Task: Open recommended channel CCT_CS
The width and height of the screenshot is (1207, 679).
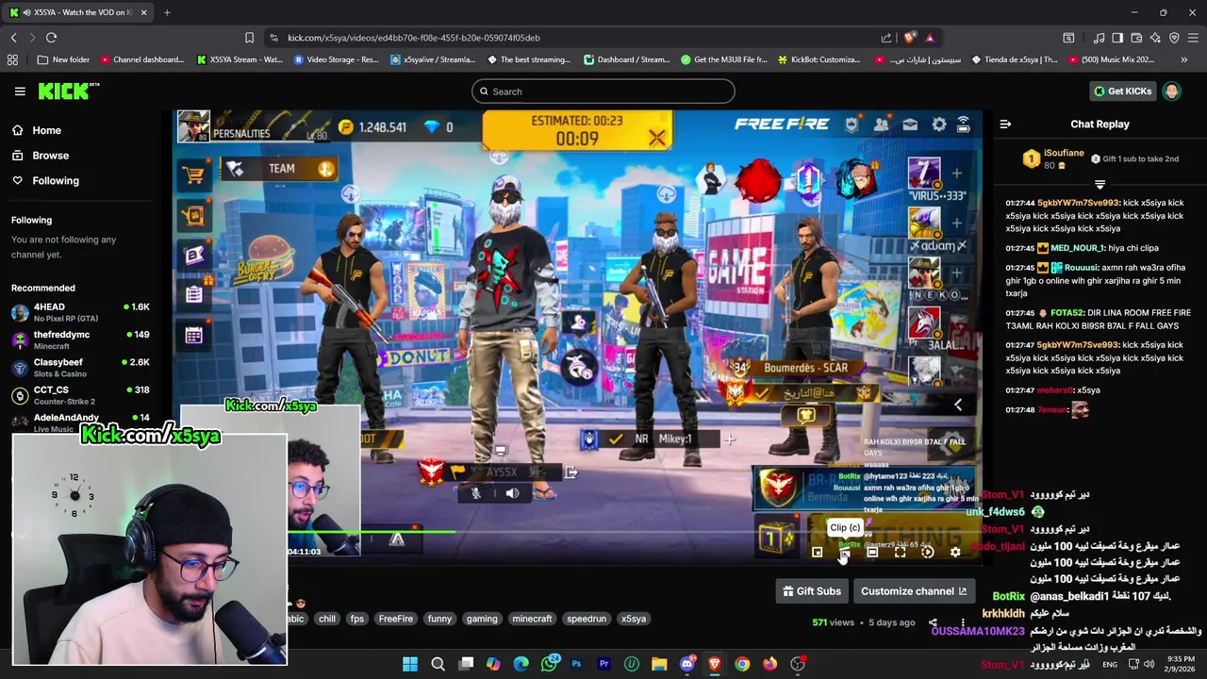Action: (x=81, y=394)
